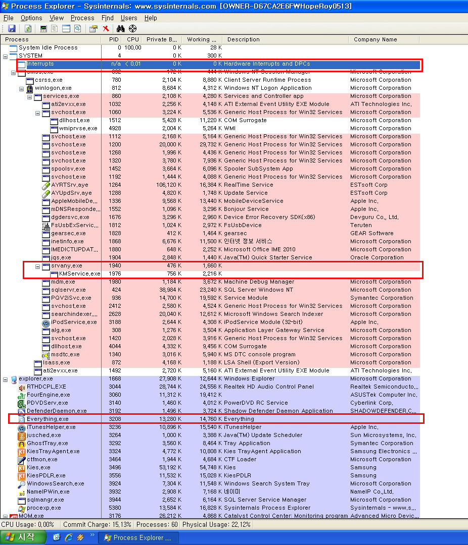Open the process Properties toolbar icon

(x=93, y=28)
